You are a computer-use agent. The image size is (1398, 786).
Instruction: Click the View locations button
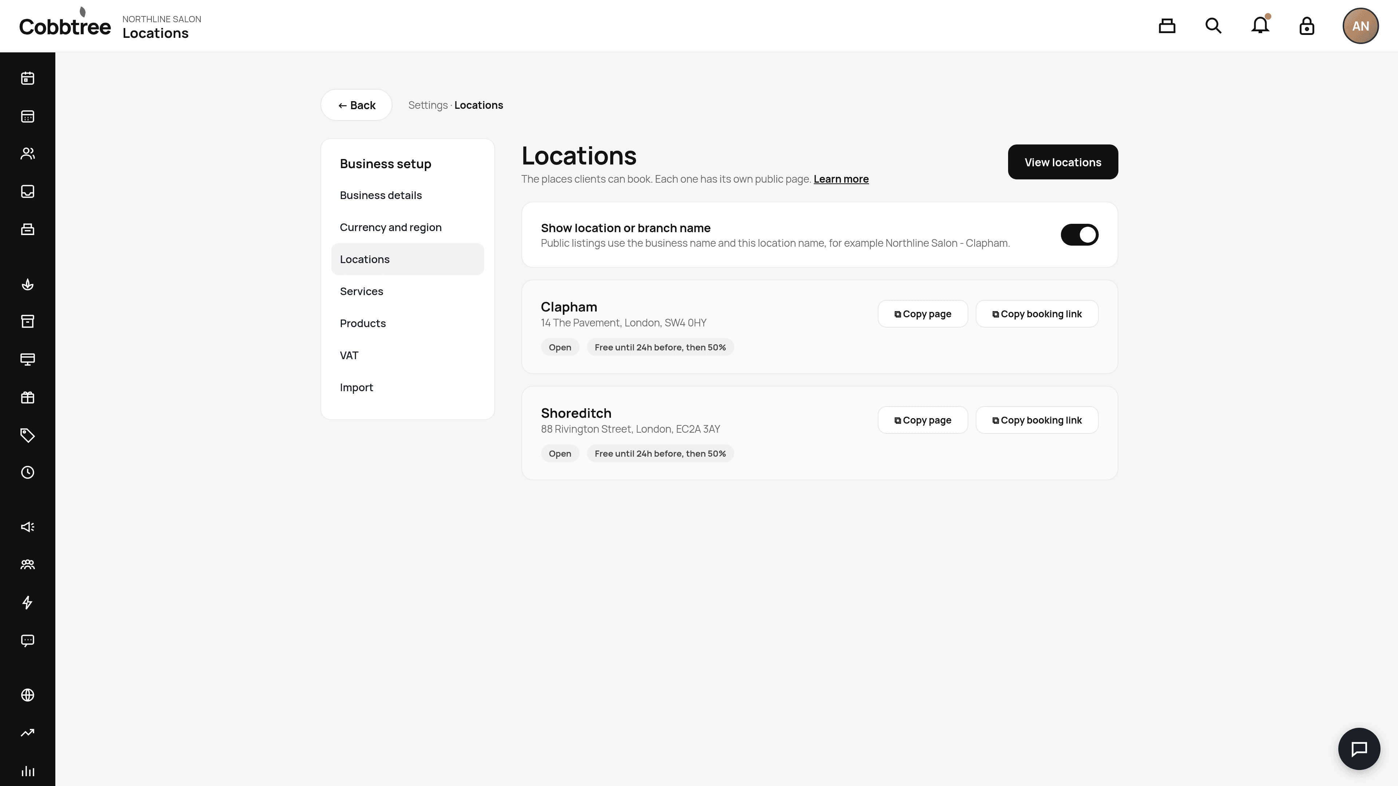[1063, 162]
